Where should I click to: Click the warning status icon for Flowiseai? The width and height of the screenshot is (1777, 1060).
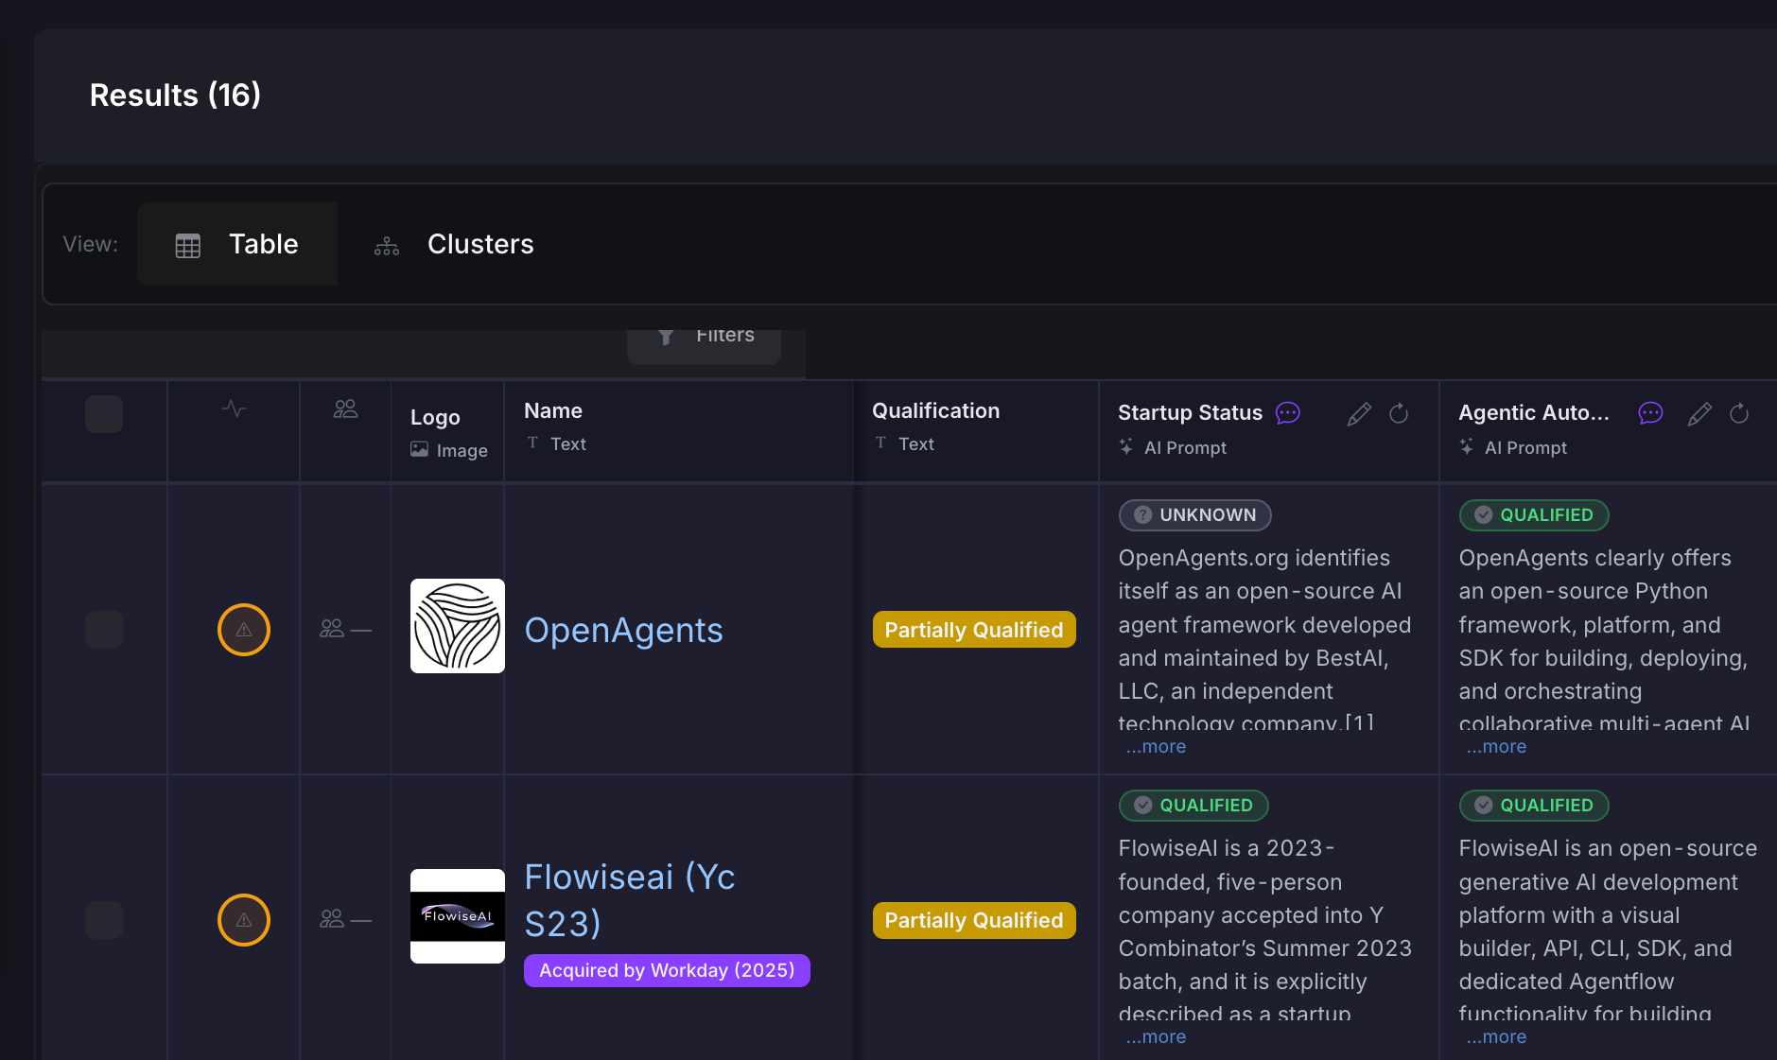[244, 920]
